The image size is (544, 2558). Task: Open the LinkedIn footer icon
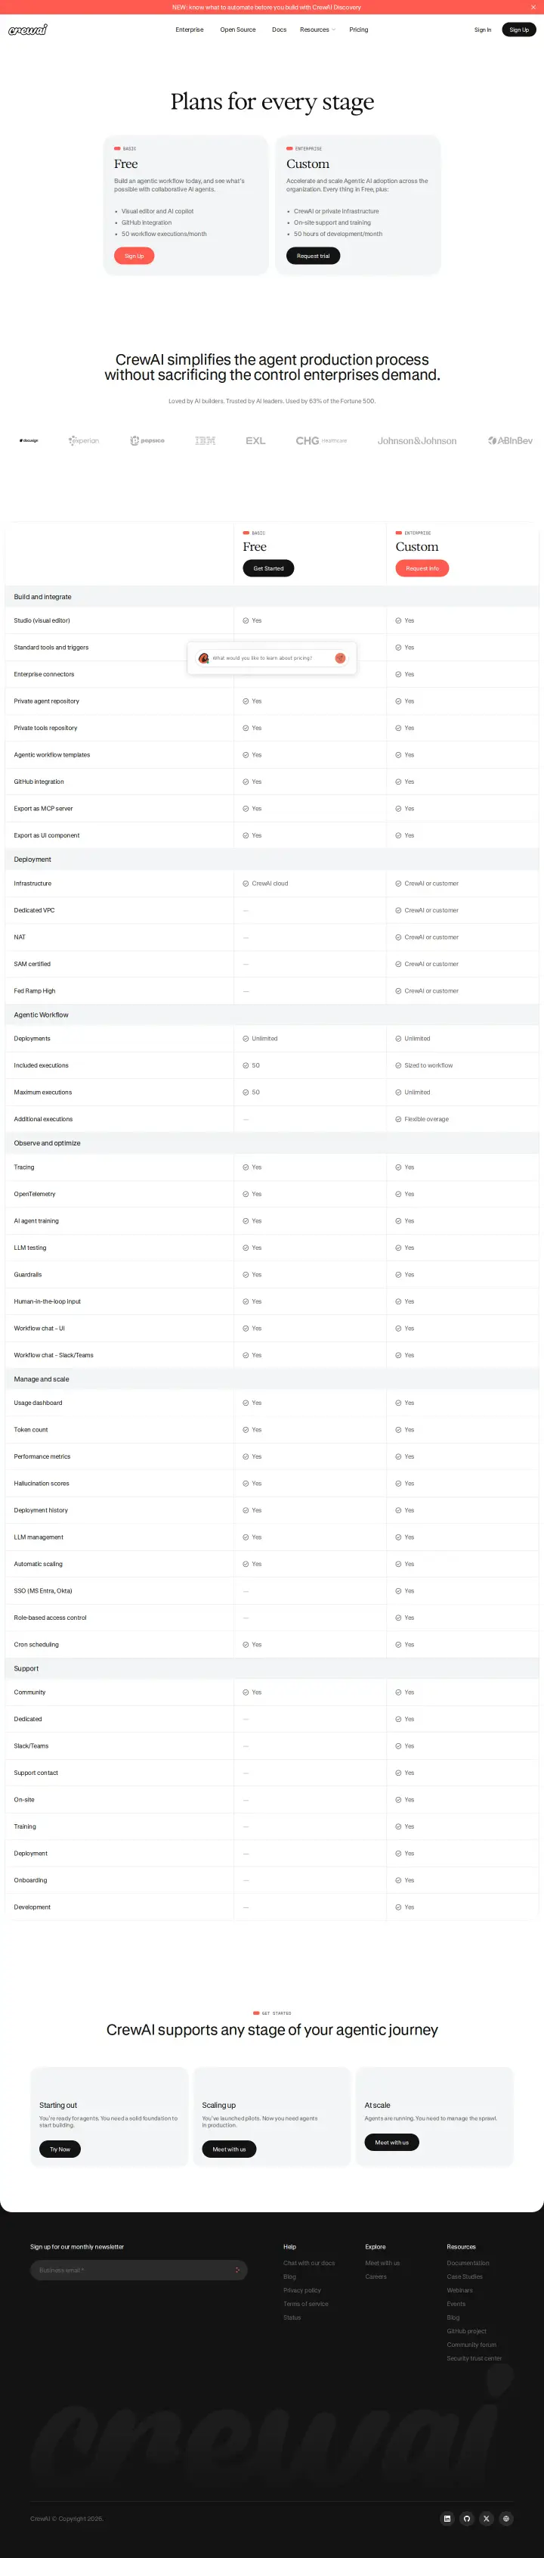pos(447,2518)
